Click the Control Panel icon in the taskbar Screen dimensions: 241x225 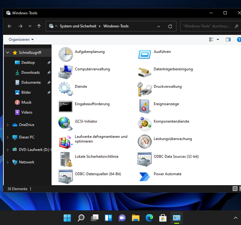tap(177, 218)
